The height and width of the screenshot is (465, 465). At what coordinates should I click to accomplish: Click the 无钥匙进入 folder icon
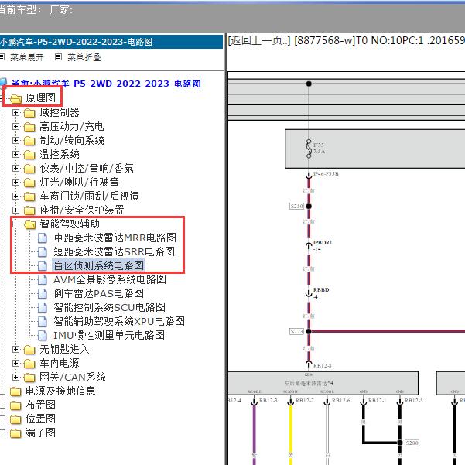(29, 350)
